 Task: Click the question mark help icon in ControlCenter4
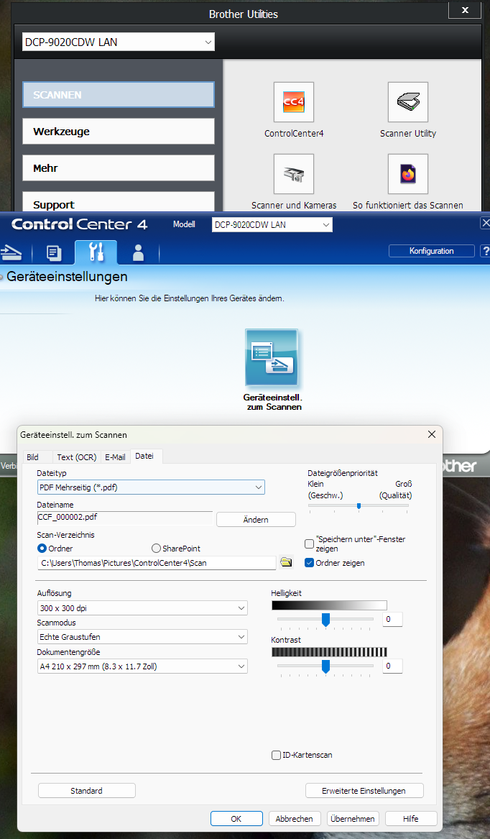[486, 250]
